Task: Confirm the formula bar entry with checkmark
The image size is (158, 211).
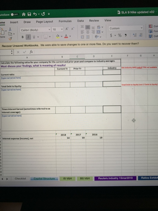Action: (24, 52)
